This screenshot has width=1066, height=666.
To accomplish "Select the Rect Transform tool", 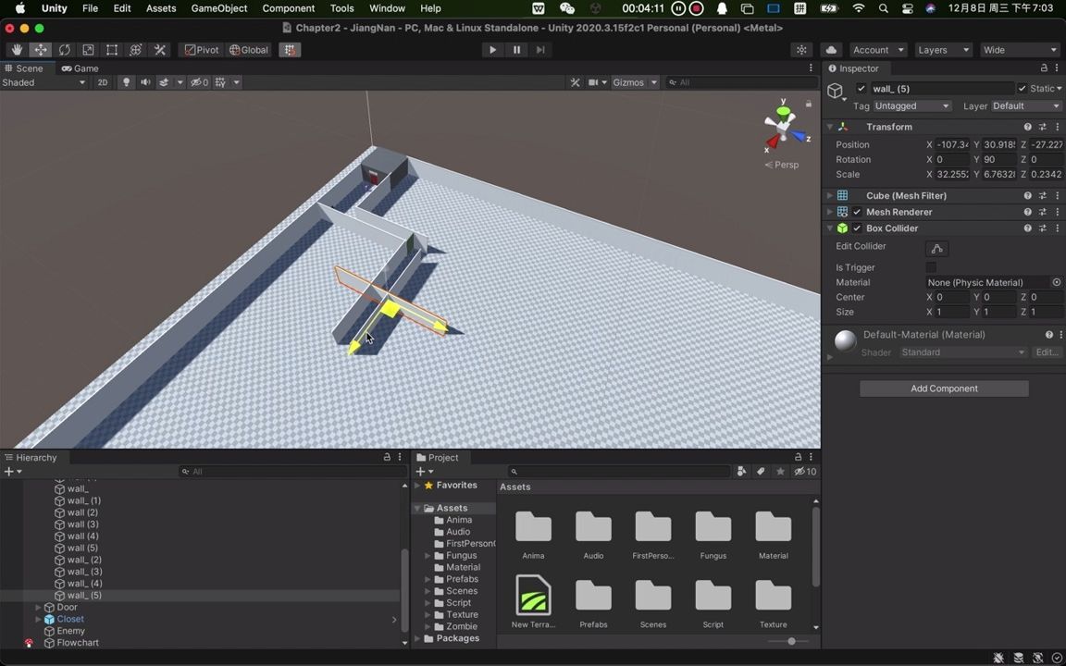I will 111,49.
